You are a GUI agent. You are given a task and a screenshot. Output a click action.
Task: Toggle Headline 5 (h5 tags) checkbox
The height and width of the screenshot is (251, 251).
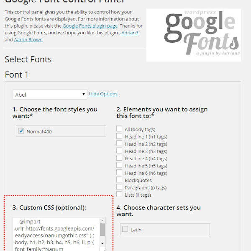(119, 165)
